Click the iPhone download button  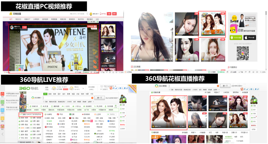[249, 37]
